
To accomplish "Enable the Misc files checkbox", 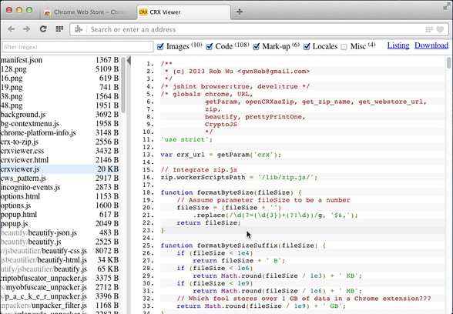I will coord(344,47).
